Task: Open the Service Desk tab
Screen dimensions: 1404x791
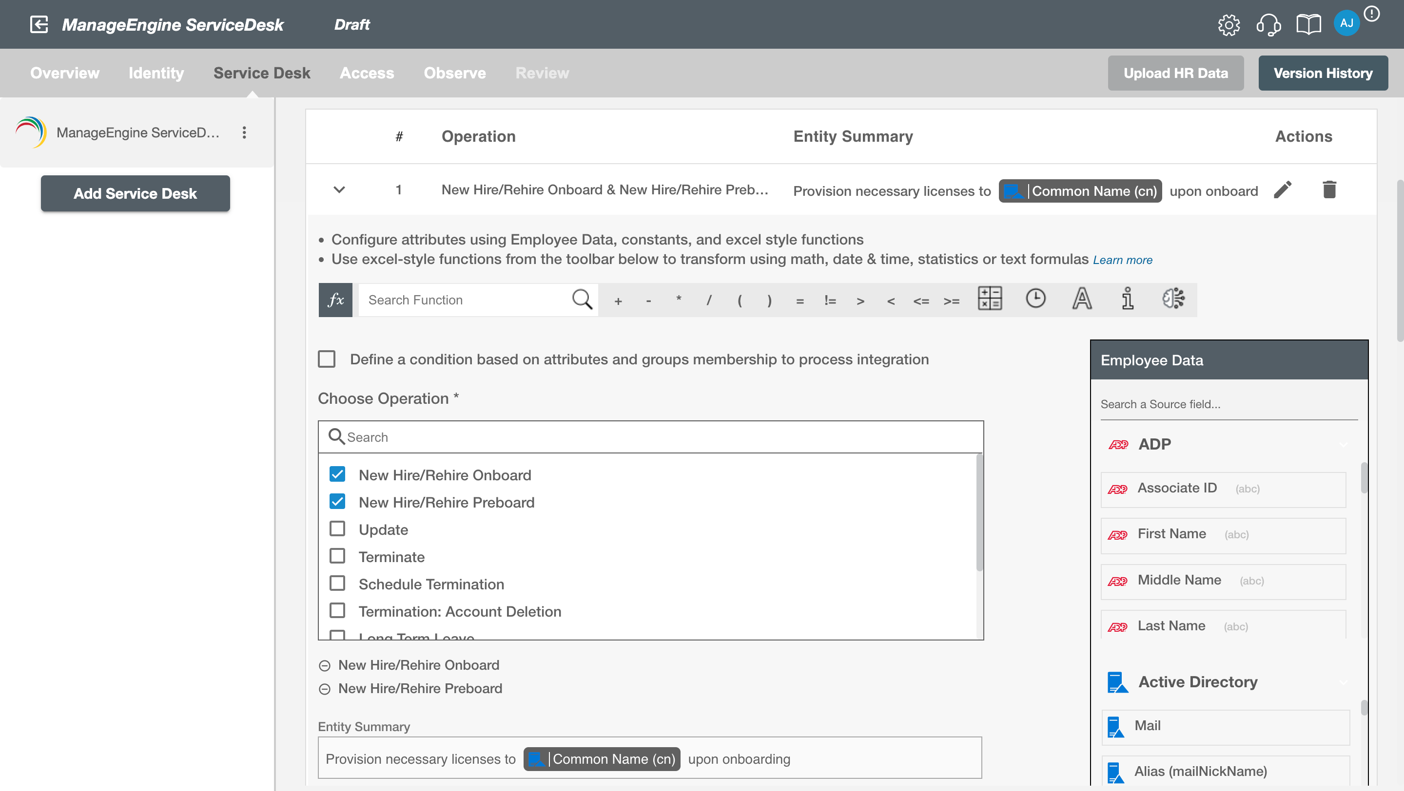Action: pos(262,73)
